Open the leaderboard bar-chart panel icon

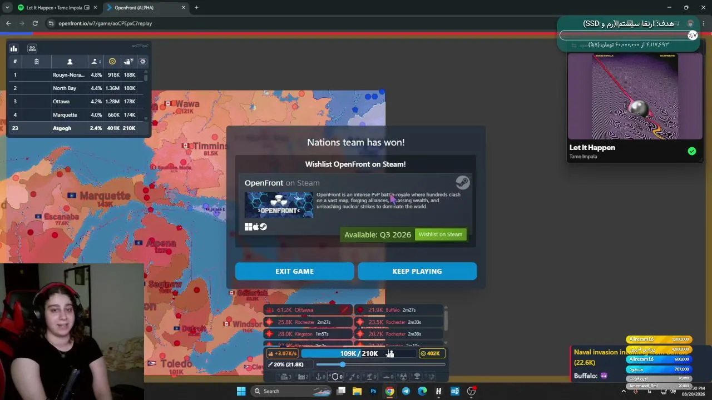click(x=14, y=48)
